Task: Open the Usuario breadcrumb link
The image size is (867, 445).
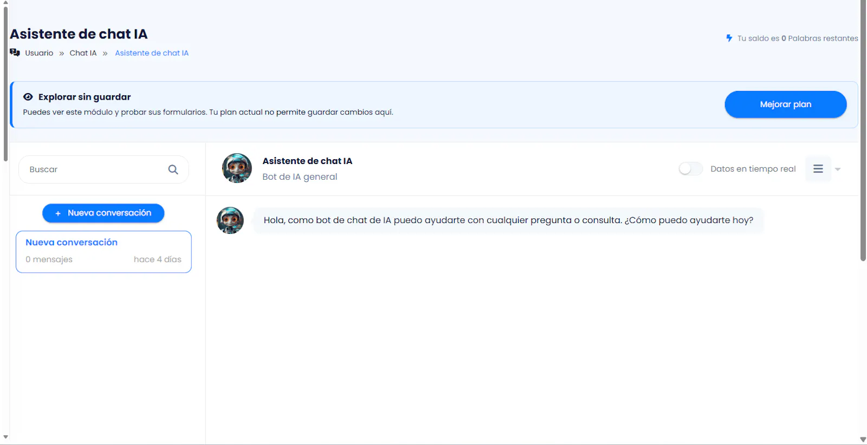Action: [x=39, y=53]
